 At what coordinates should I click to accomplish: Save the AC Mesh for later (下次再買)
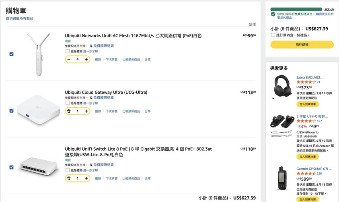111,60
